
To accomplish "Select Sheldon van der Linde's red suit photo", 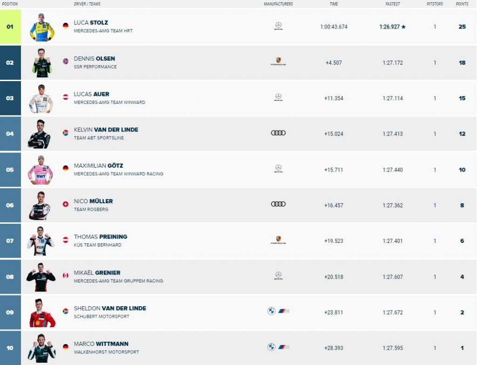I will tap(42, 313).
